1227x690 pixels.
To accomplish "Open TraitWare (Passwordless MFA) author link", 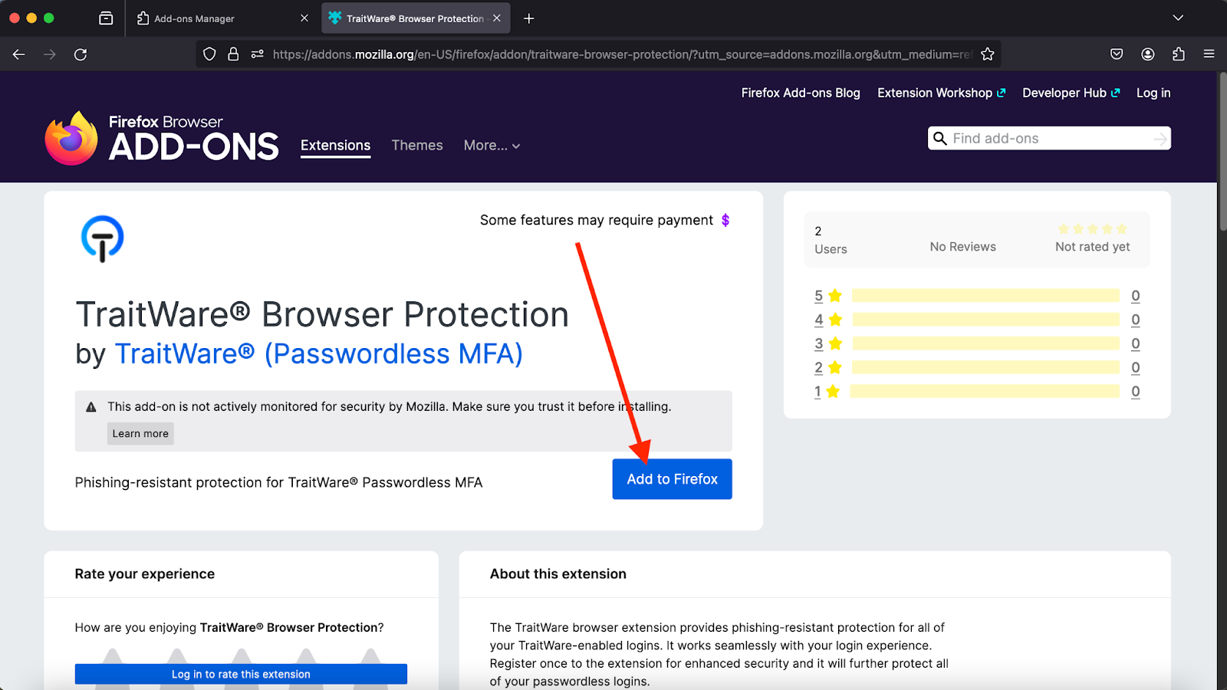I will click(x=319, y=354).
